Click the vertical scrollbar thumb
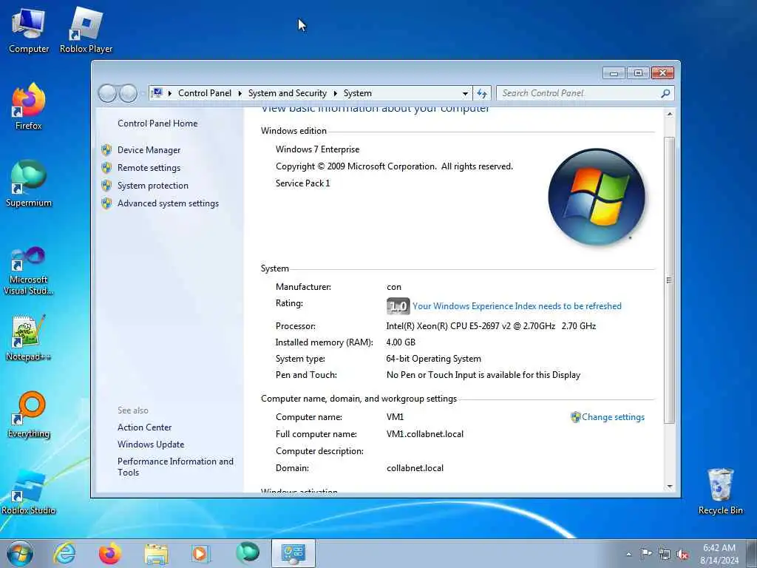 (669, 280)
